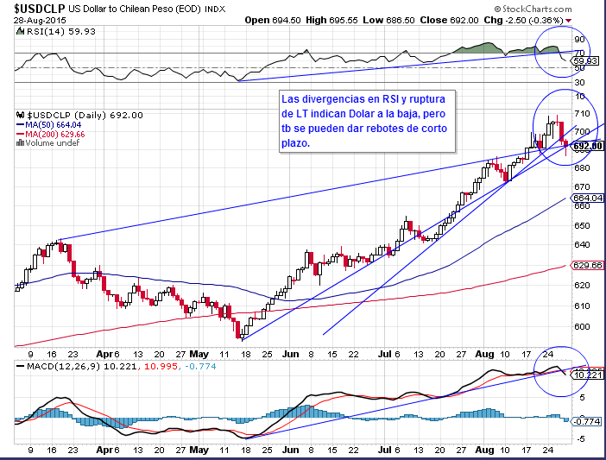
Task: Click the 'US Dollar to Chilean Peso (EOD)' title
Action: (134, 9)
